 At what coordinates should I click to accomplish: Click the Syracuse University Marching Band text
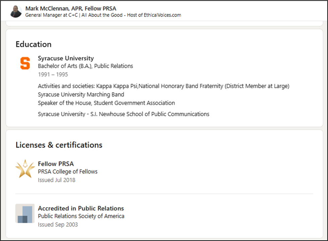(81, 95)
